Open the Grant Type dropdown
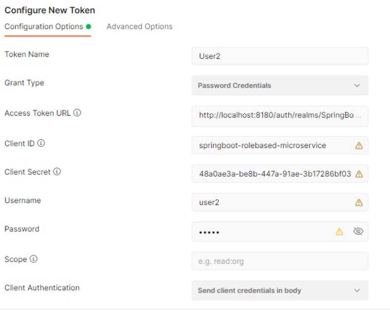This screenshot has height=310, width=390. click(279, 85)
